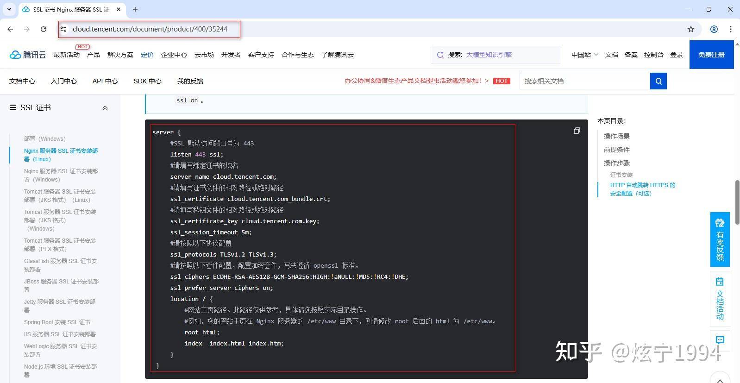Switch to 文档中心 tab

[22, 81]
